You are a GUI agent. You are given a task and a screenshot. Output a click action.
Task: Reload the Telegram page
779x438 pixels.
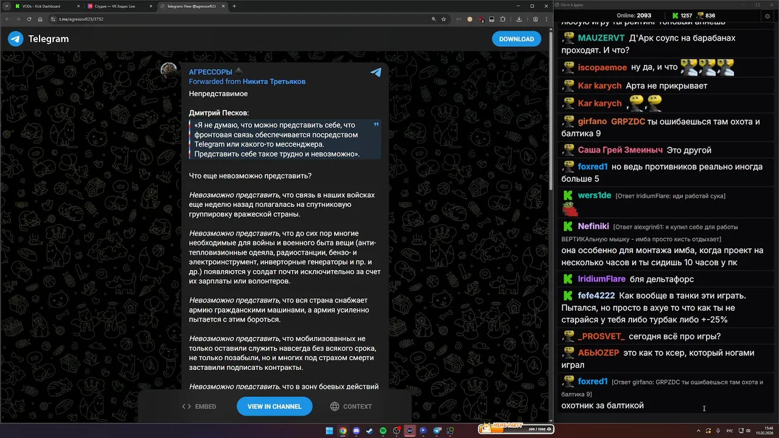point(29,19)
